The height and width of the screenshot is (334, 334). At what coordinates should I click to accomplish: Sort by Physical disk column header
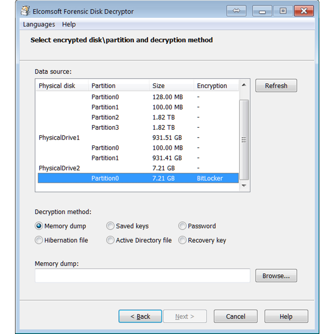[62, 86]
